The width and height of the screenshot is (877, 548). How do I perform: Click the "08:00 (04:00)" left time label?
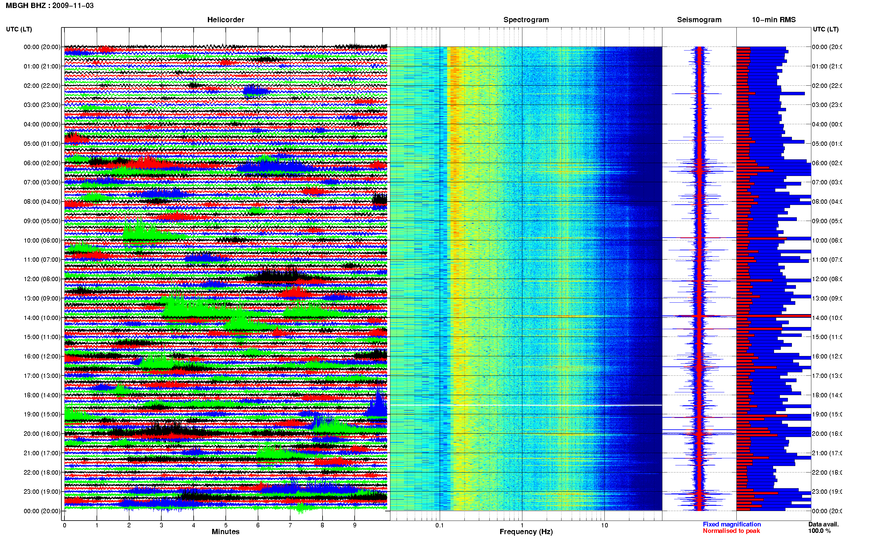[42, 202]
